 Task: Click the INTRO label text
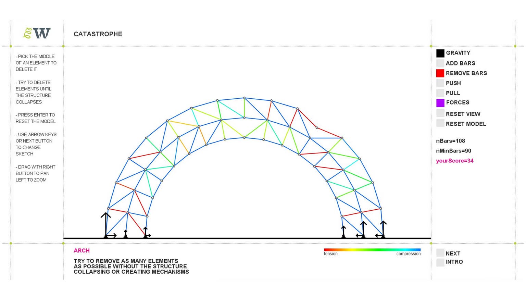454,262
